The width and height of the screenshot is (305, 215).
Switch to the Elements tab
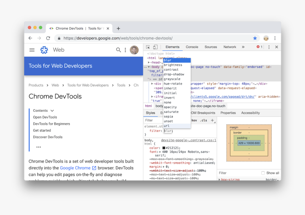(x=172, y=47)
